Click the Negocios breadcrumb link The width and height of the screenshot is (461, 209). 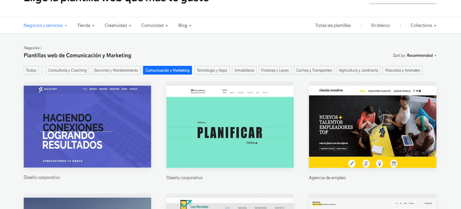[x=31, y=48]
